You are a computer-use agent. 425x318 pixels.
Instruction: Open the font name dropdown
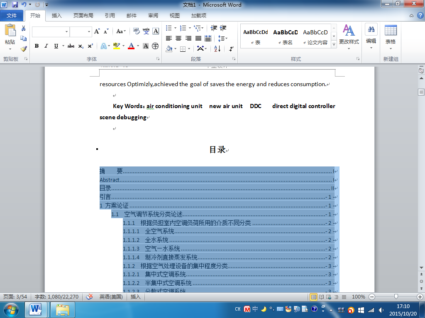pos(66,31)
